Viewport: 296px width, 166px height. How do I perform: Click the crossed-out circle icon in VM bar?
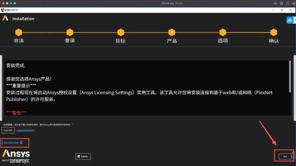[294, 3]
